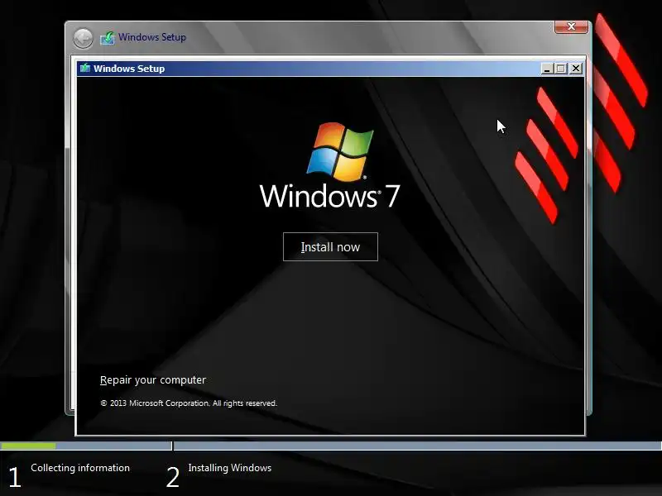This screenshot has width=662, height=496.
Task: Click the Windows 7 flag logo
Action: coord(340,152)
